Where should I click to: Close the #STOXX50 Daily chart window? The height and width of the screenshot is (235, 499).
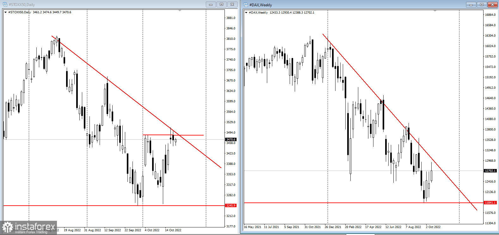232,4
